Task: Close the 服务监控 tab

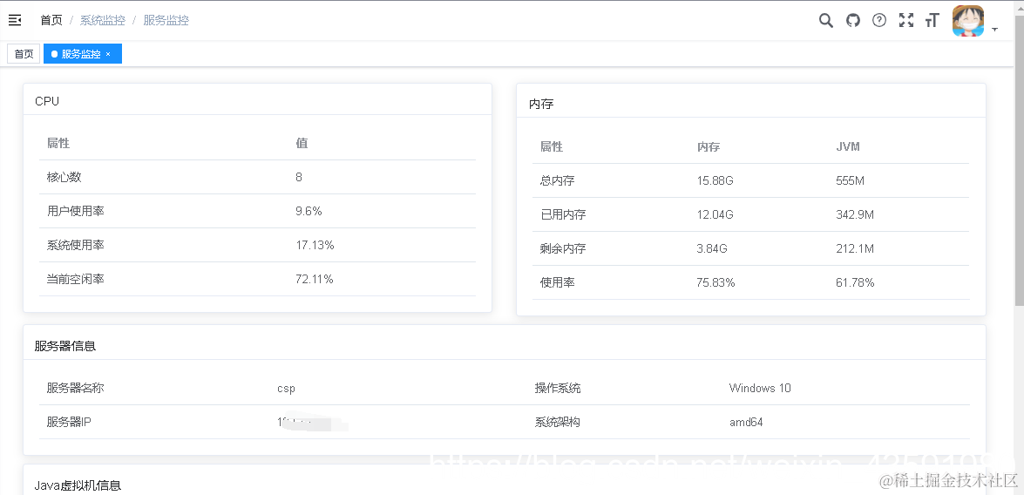Action: [x=108, y=54]
